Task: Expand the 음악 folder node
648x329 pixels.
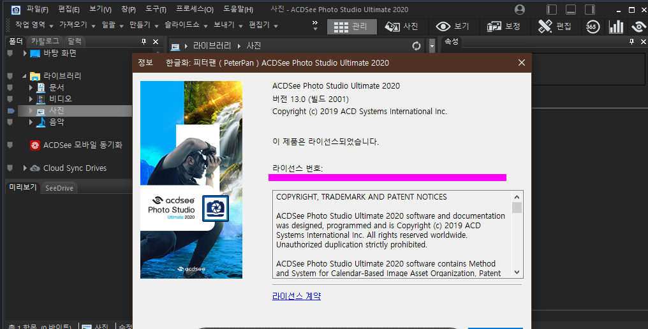Action: point(31,122)
